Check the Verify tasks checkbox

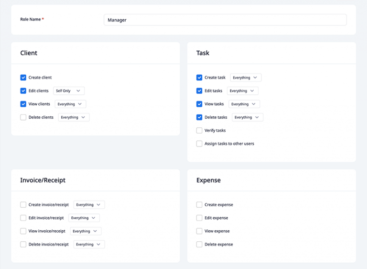[x=199, y=130]
